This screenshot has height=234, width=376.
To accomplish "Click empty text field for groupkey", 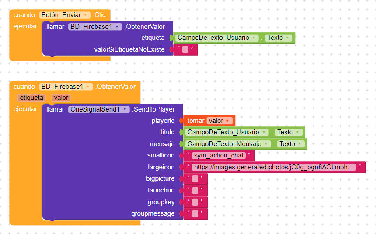I will [x=195, y=202].
